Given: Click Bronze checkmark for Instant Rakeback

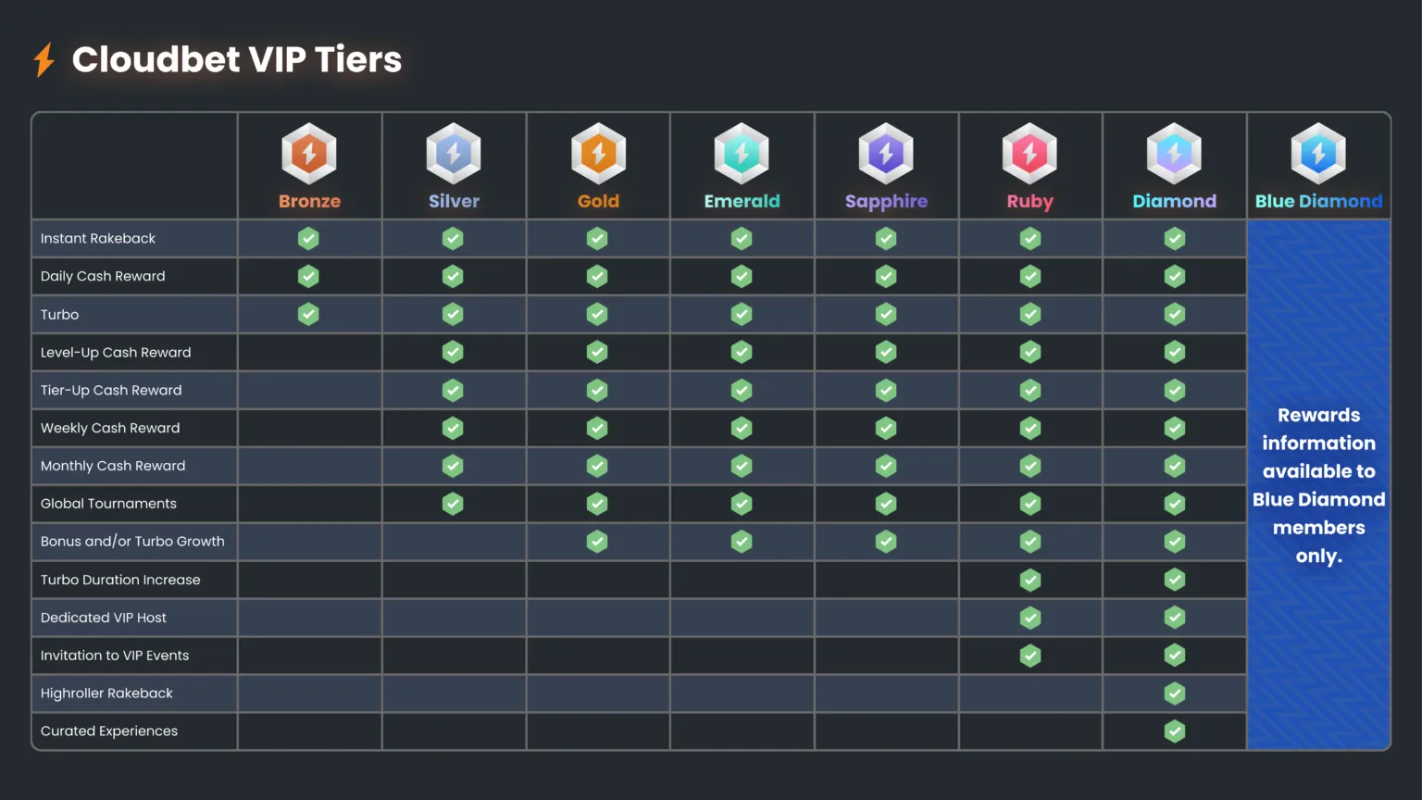Looking at the screenshot, I should 308,239.
